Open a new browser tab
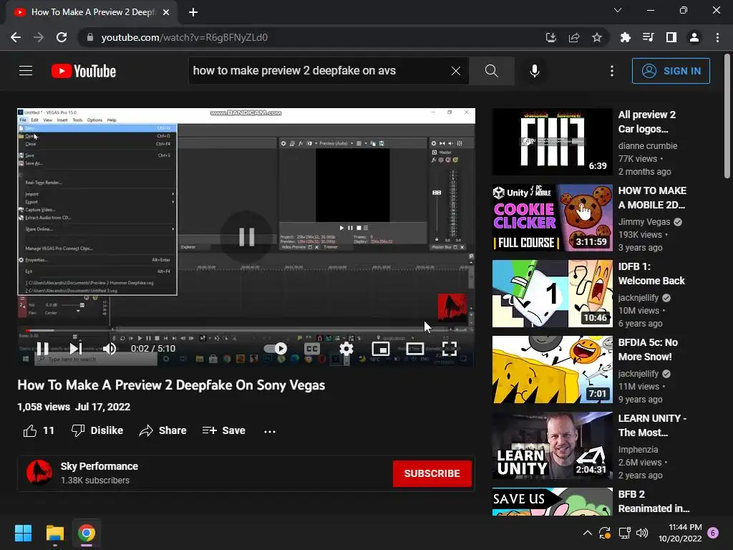This screenshot has height=550, width=733. pyautogui.click(x=193, y=12)
